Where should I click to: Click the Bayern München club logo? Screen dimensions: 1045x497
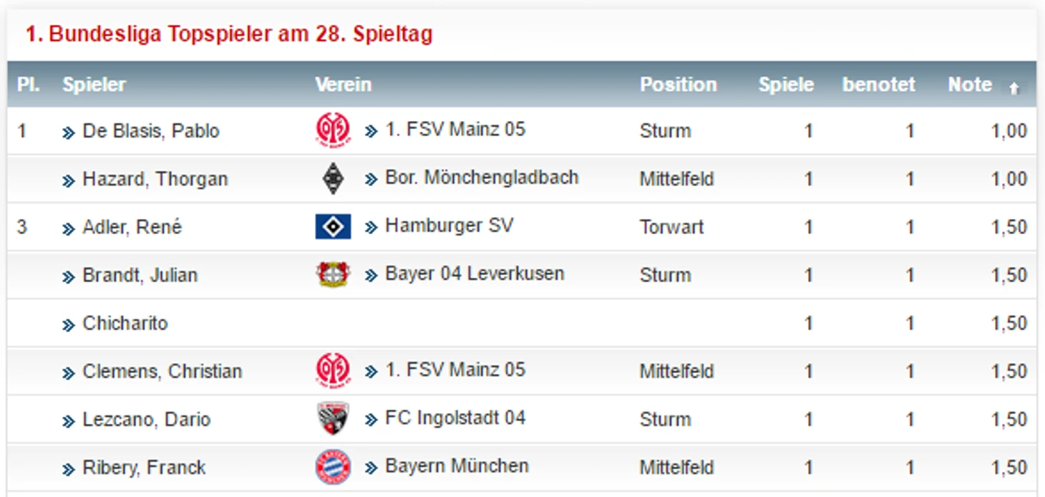(x=333, y=467)
